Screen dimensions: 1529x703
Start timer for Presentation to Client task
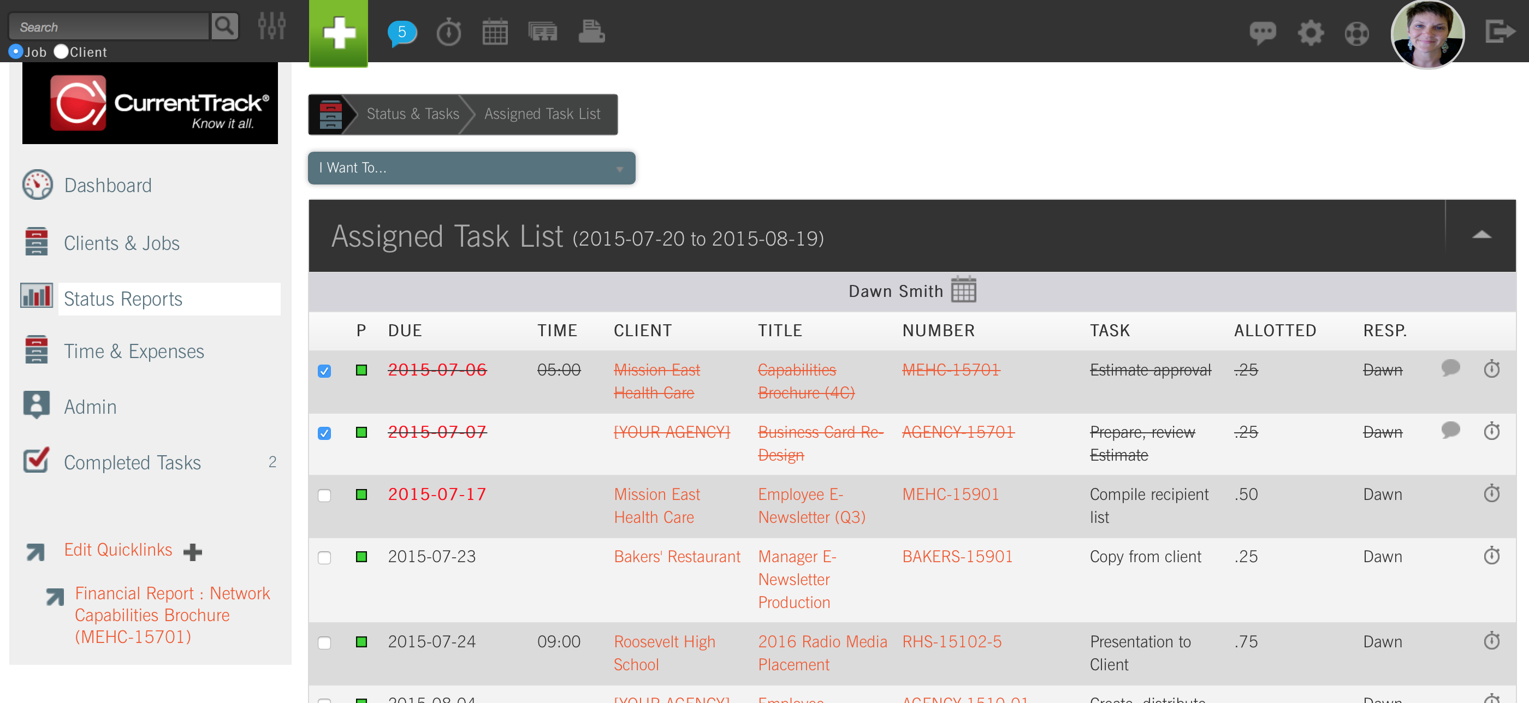pyautogui.click(x=1492, y=641)
